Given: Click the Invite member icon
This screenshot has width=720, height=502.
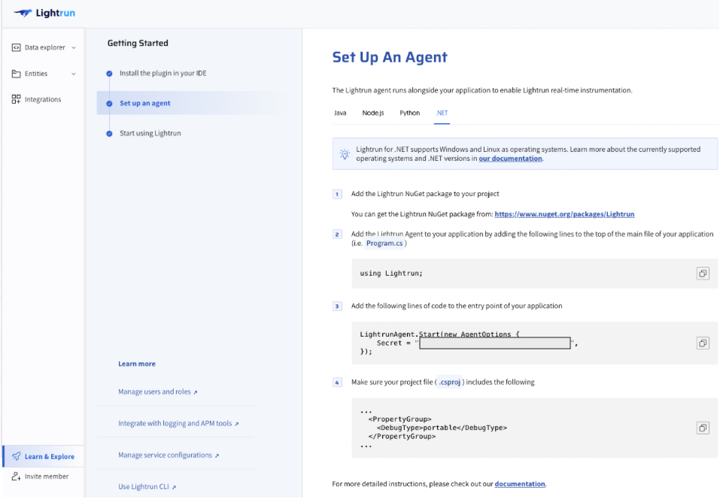Looking at the screenshot, I should point(17,476).
